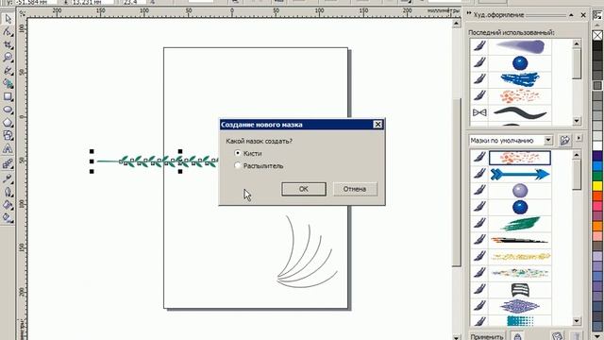Select the Polygon tool
The height and width of the screenshot is (340, 604).
tap(8, 123)
